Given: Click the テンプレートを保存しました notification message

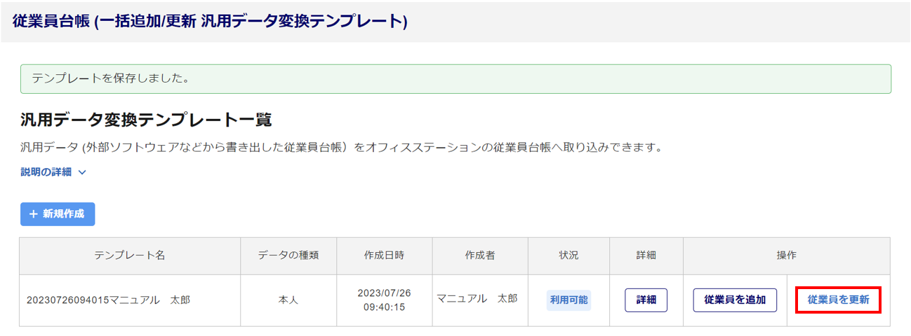Looking at the screenshot, I should (x=455, y=79).
